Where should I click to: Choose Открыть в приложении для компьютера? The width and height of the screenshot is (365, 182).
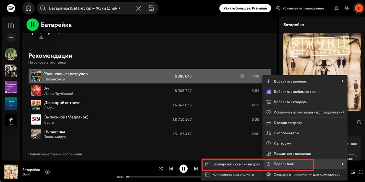[x=305, y=174]
